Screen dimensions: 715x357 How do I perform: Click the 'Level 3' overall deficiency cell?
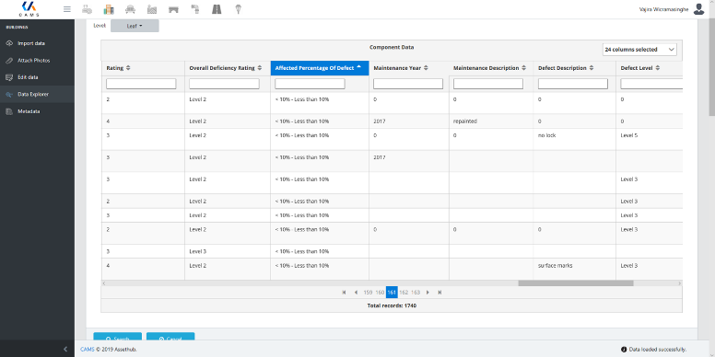pyautogui.click(x=198, y=251)
